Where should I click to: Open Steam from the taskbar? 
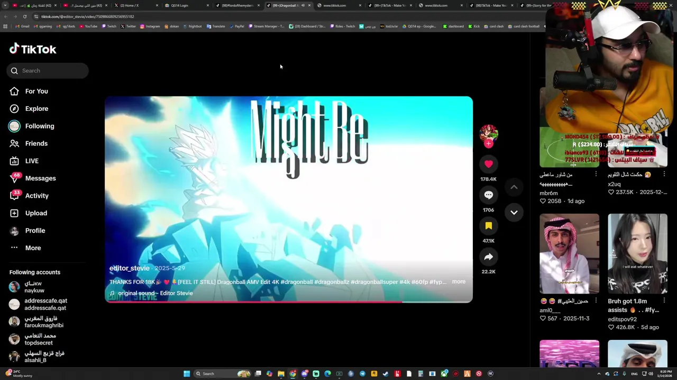pos(386,374)
